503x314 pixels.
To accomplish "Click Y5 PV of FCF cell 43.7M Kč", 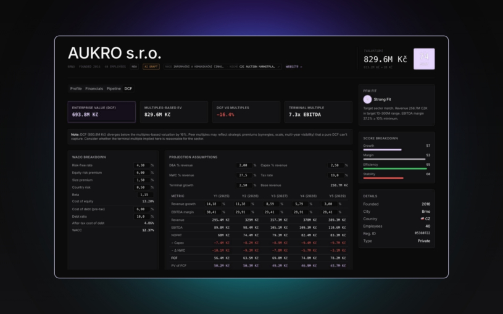I will pos(338,266).
